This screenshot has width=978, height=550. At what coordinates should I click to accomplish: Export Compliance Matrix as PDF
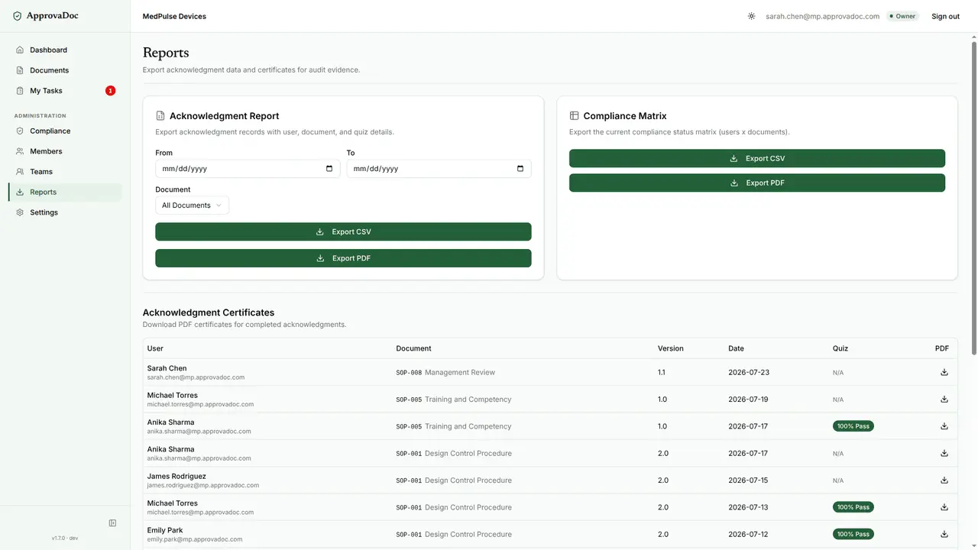[757, 183]
